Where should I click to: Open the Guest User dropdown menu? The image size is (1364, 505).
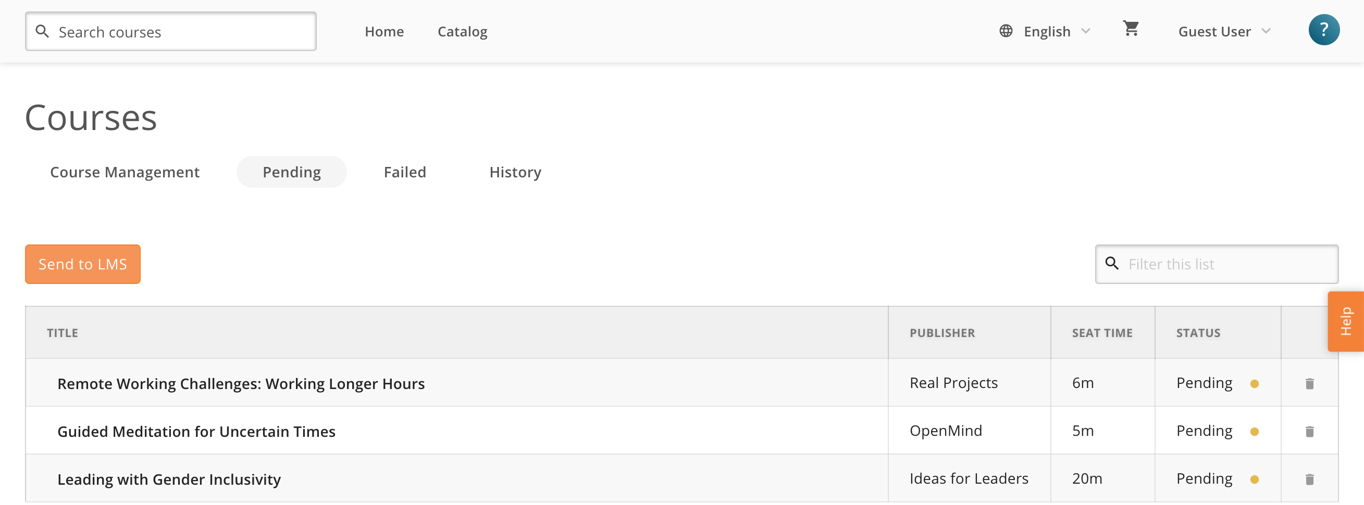click(1224, 31)
